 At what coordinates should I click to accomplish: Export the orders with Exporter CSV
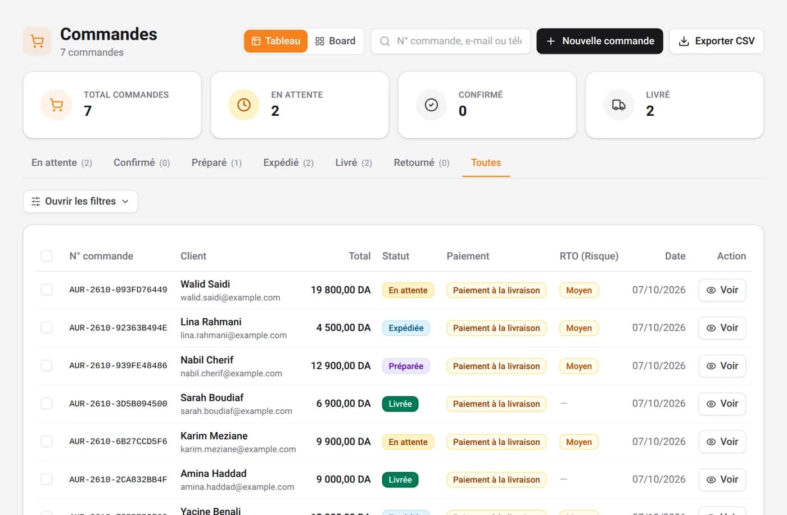(716, 41)
